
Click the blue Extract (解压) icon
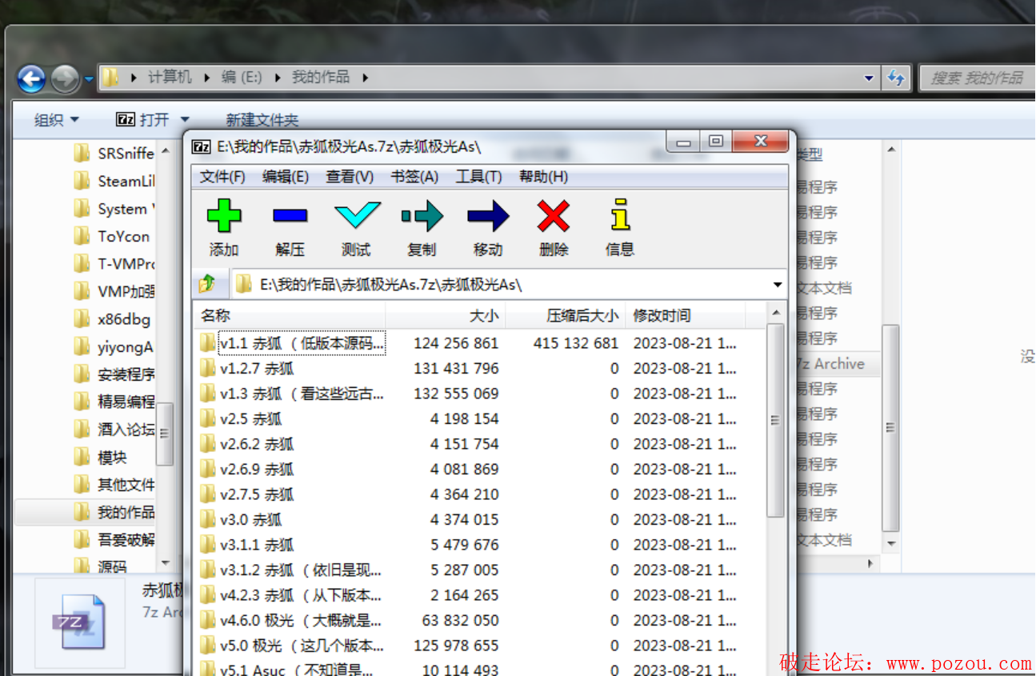(x=290, y=216)
